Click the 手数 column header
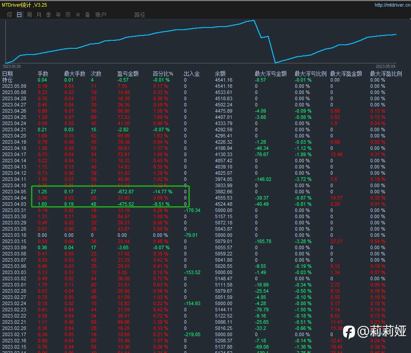411x353 pixels. [43, 74]
